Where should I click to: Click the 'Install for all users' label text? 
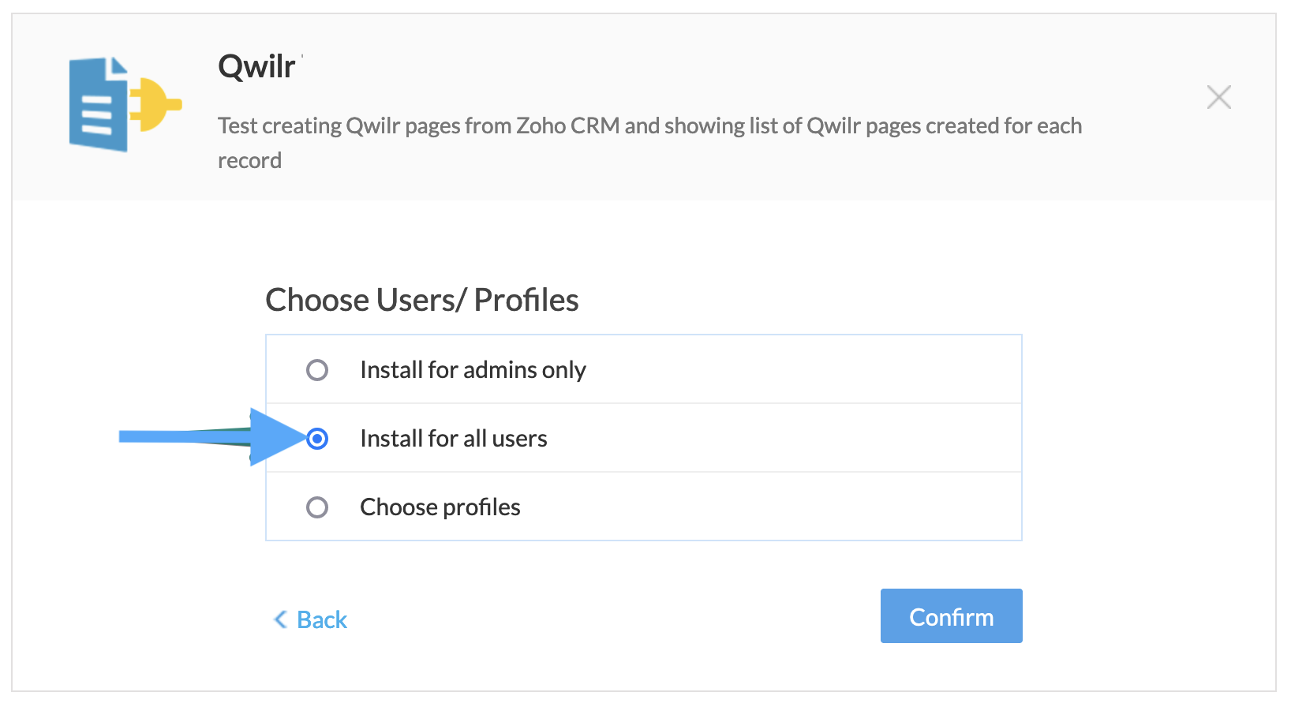[454, 439]
